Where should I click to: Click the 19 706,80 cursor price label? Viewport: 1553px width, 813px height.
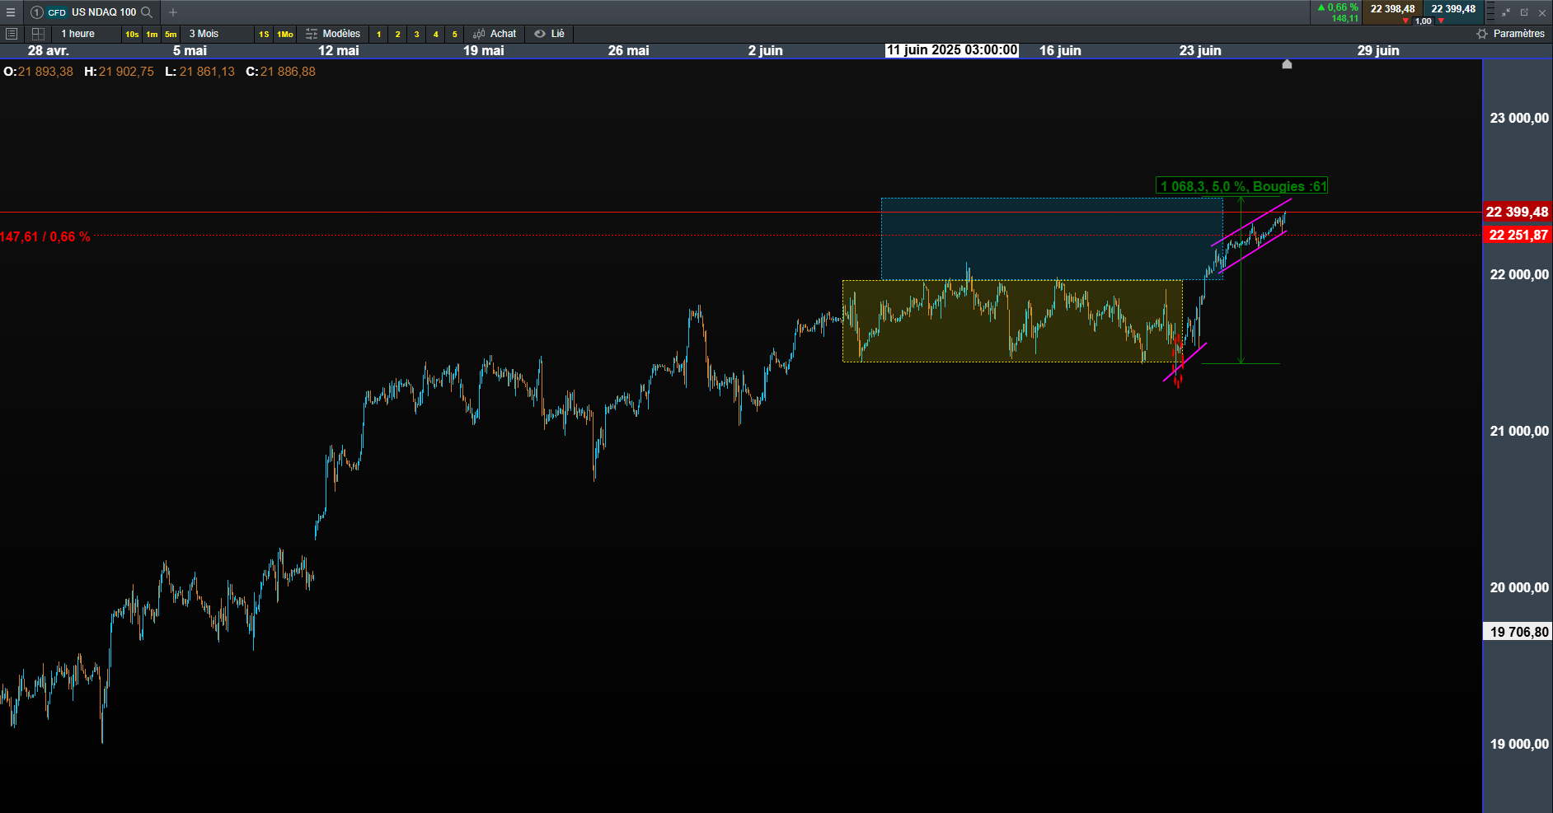tap(1518, 632)
